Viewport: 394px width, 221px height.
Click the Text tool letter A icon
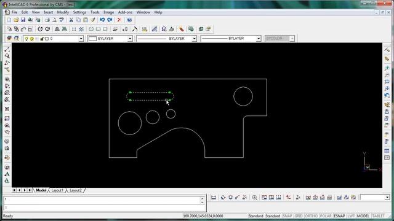coord(7,174)
